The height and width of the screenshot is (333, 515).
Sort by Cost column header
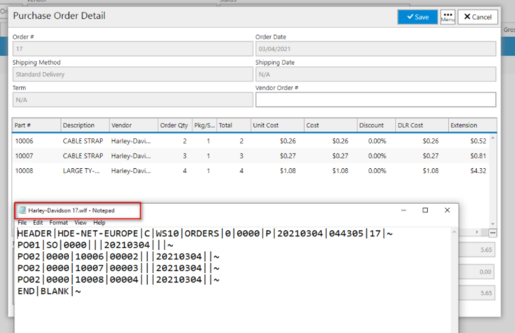pyautogui.click(x=331, y=125)
